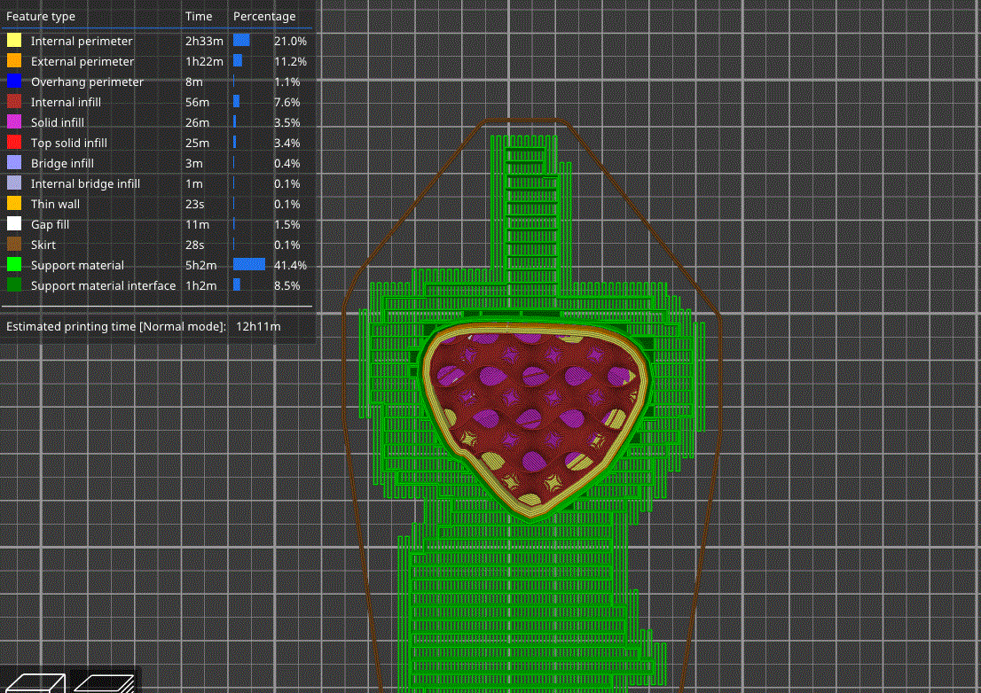The height and width of the screenshot is (693, 981).
Task: Toggle visibility of 'Internal bridge infill' label
Action: click(85, 183)
